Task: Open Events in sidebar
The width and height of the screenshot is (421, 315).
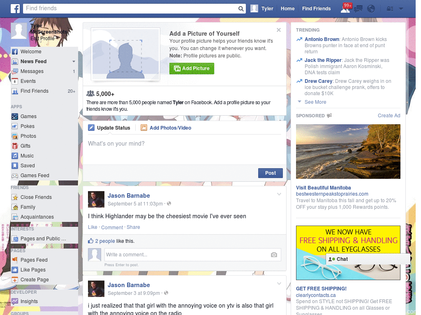Action: (44, 81)
